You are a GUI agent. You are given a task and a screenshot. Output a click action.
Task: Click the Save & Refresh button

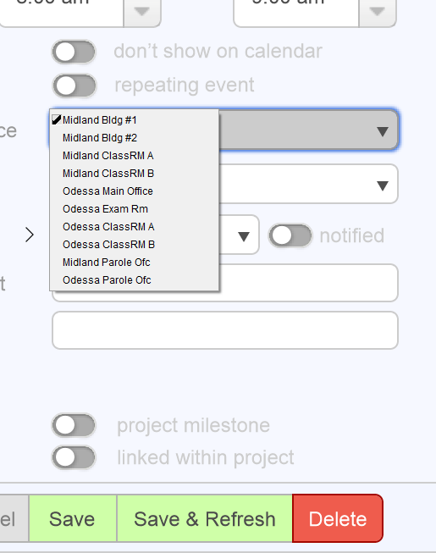pyautogui.click(x=205, y=518)
